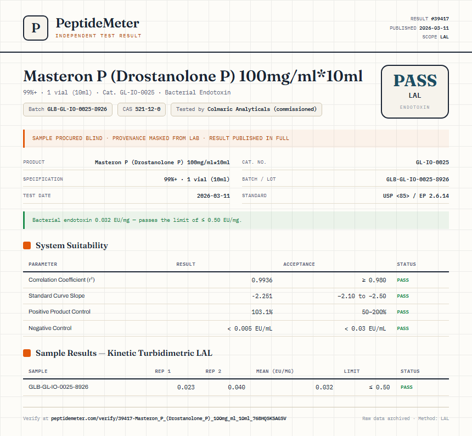The image size is (472, 436).
Task: Click the limit value ≤ 0.50 in sample row
Action: coord(379,387)
